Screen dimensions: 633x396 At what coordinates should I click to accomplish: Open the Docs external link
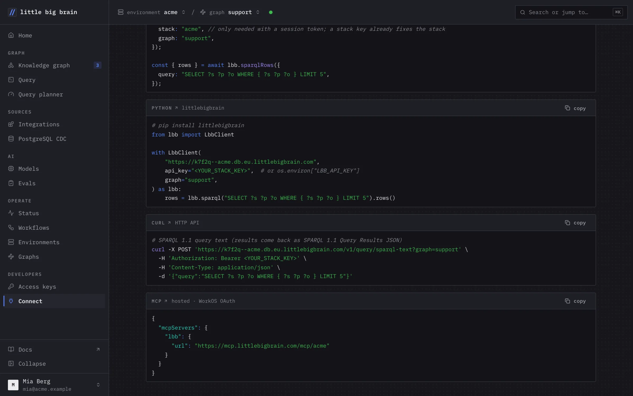click(x=54, y=349)
